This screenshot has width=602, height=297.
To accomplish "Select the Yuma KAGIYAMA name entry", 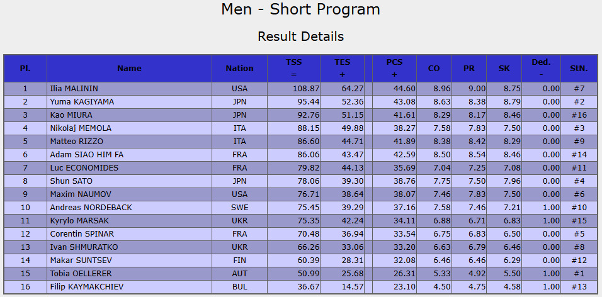I will [129, 102].
